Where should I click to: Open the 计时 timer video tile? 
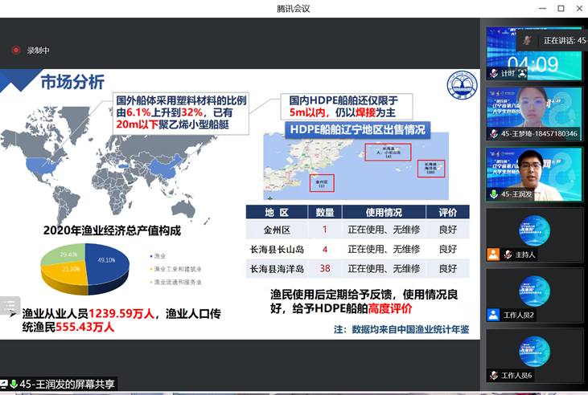534,53
